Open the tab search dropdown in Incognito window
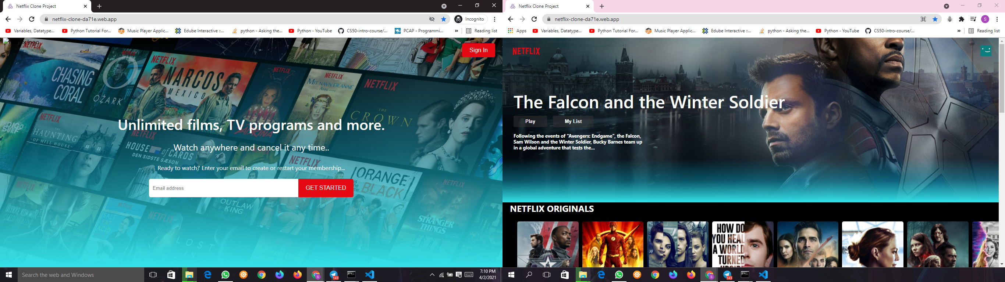1005x282 pixels. pyautogui.click(x=444, y=6)
